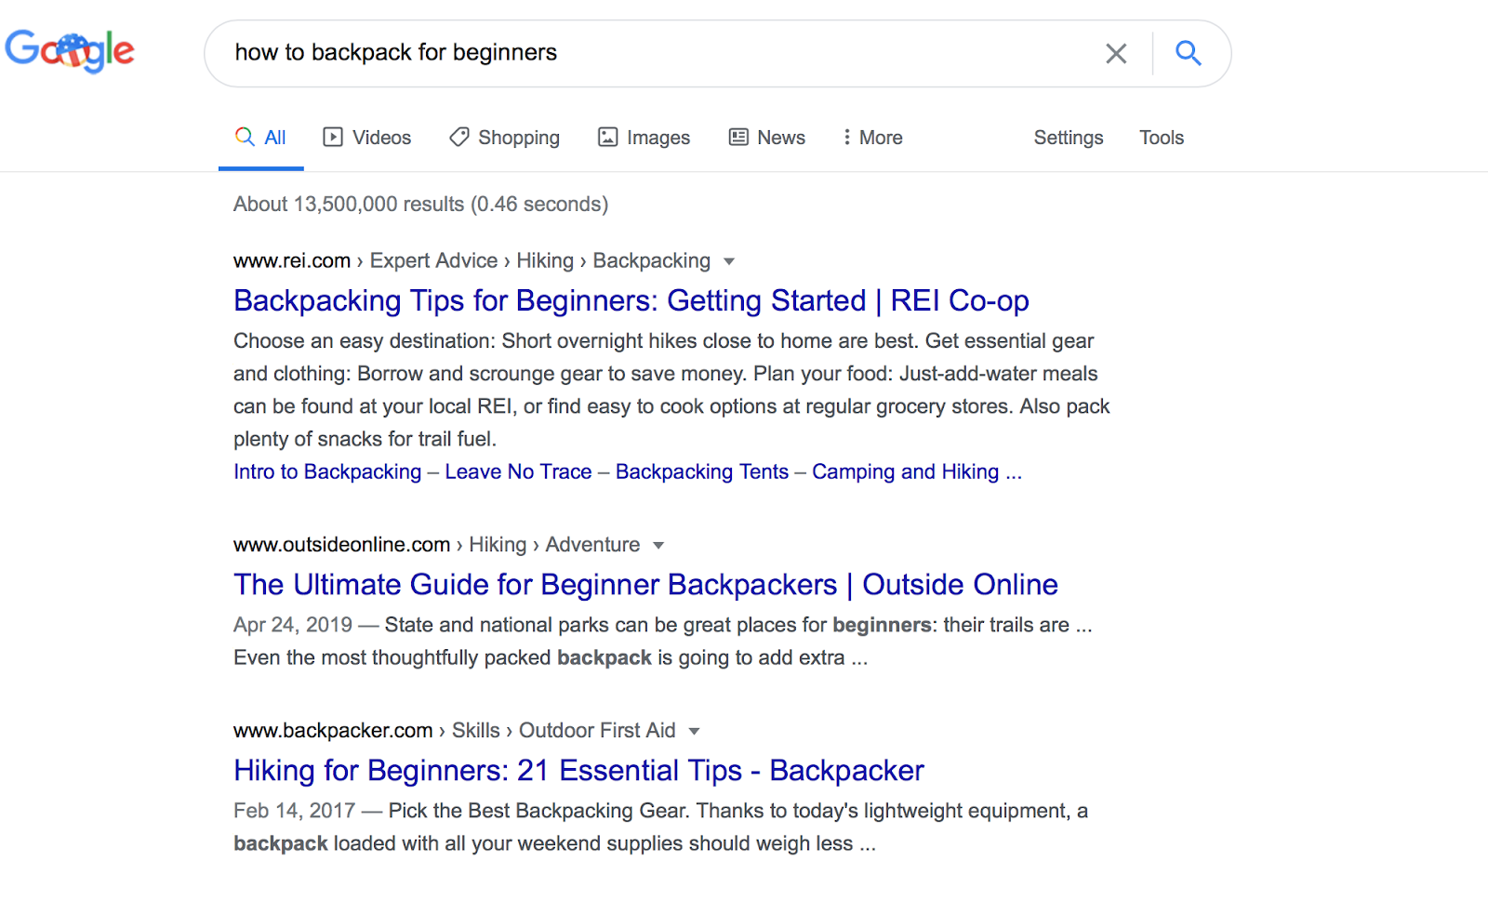Click the www.backpacker.com breadcrumb URL
Screen dimensions: 1488x901
[x=333, y=731]
